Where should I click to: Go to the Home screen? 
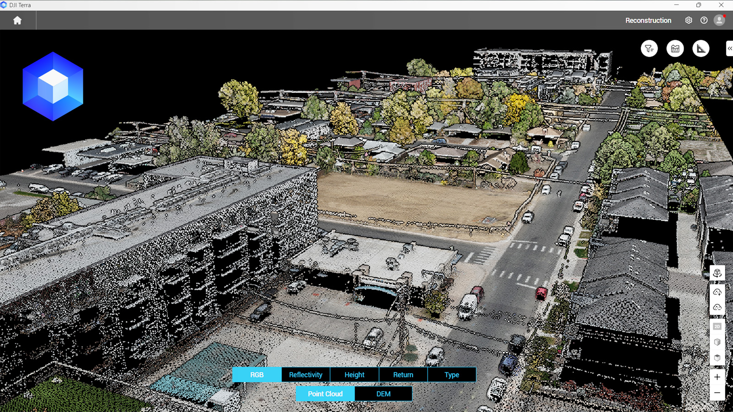tap(17, 21)
